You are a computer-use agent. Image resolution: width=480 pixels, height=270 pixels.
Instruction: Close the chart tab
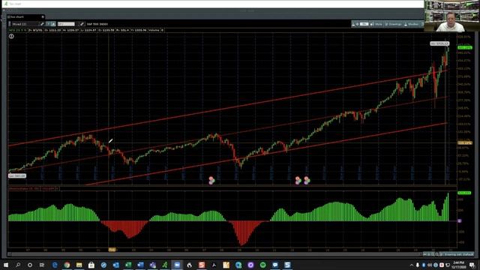pyautogui.click(x=43, y=16)
